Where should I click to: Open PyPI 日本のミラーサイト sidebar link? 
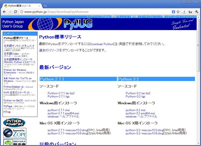tap(17, 92)
